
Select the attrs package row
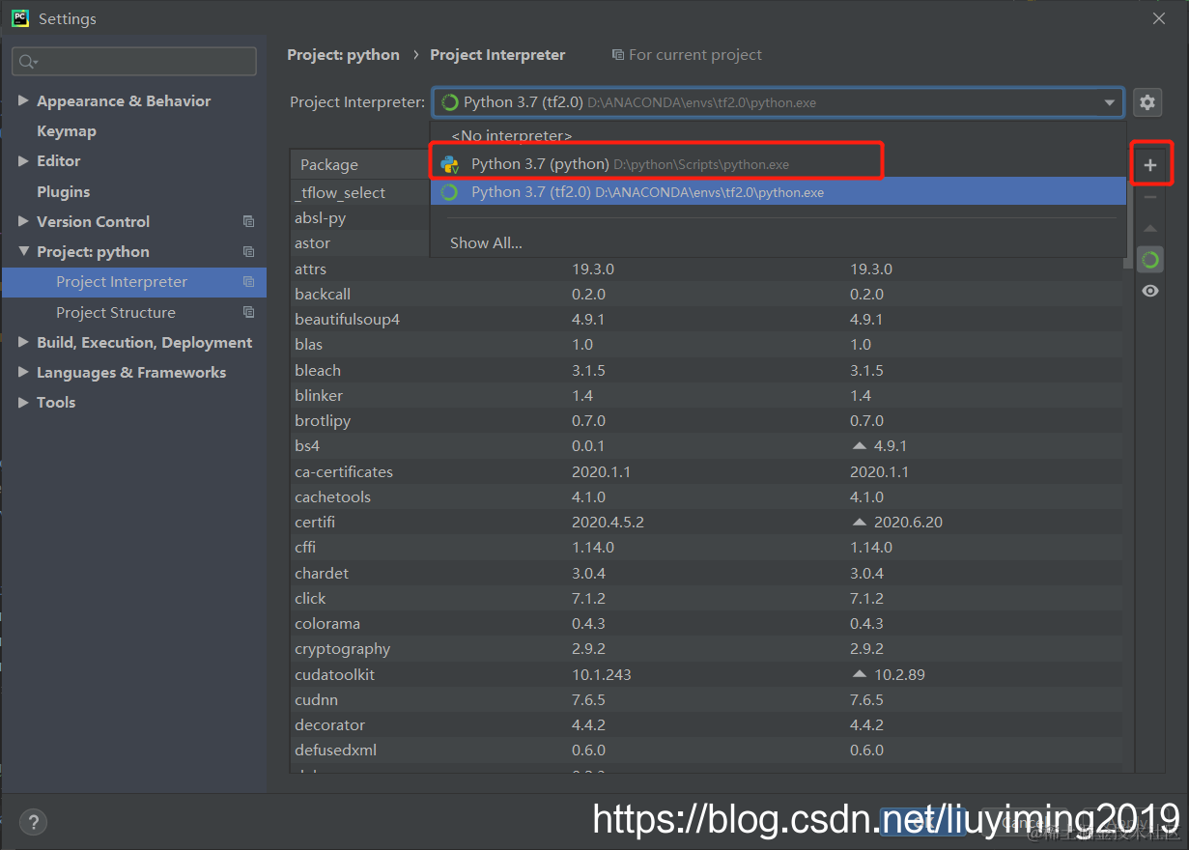point(707,269)
